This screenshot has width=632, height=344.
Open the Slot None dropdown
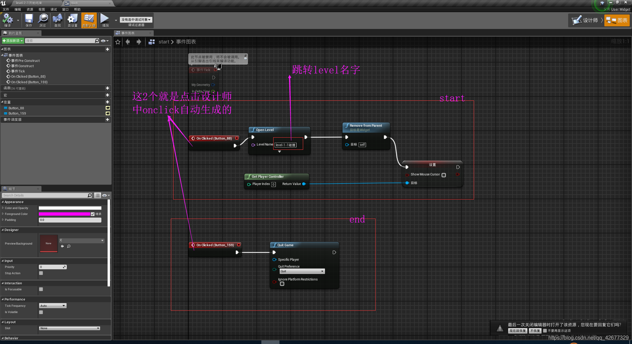pyautogui.click(x=69, y=328)
